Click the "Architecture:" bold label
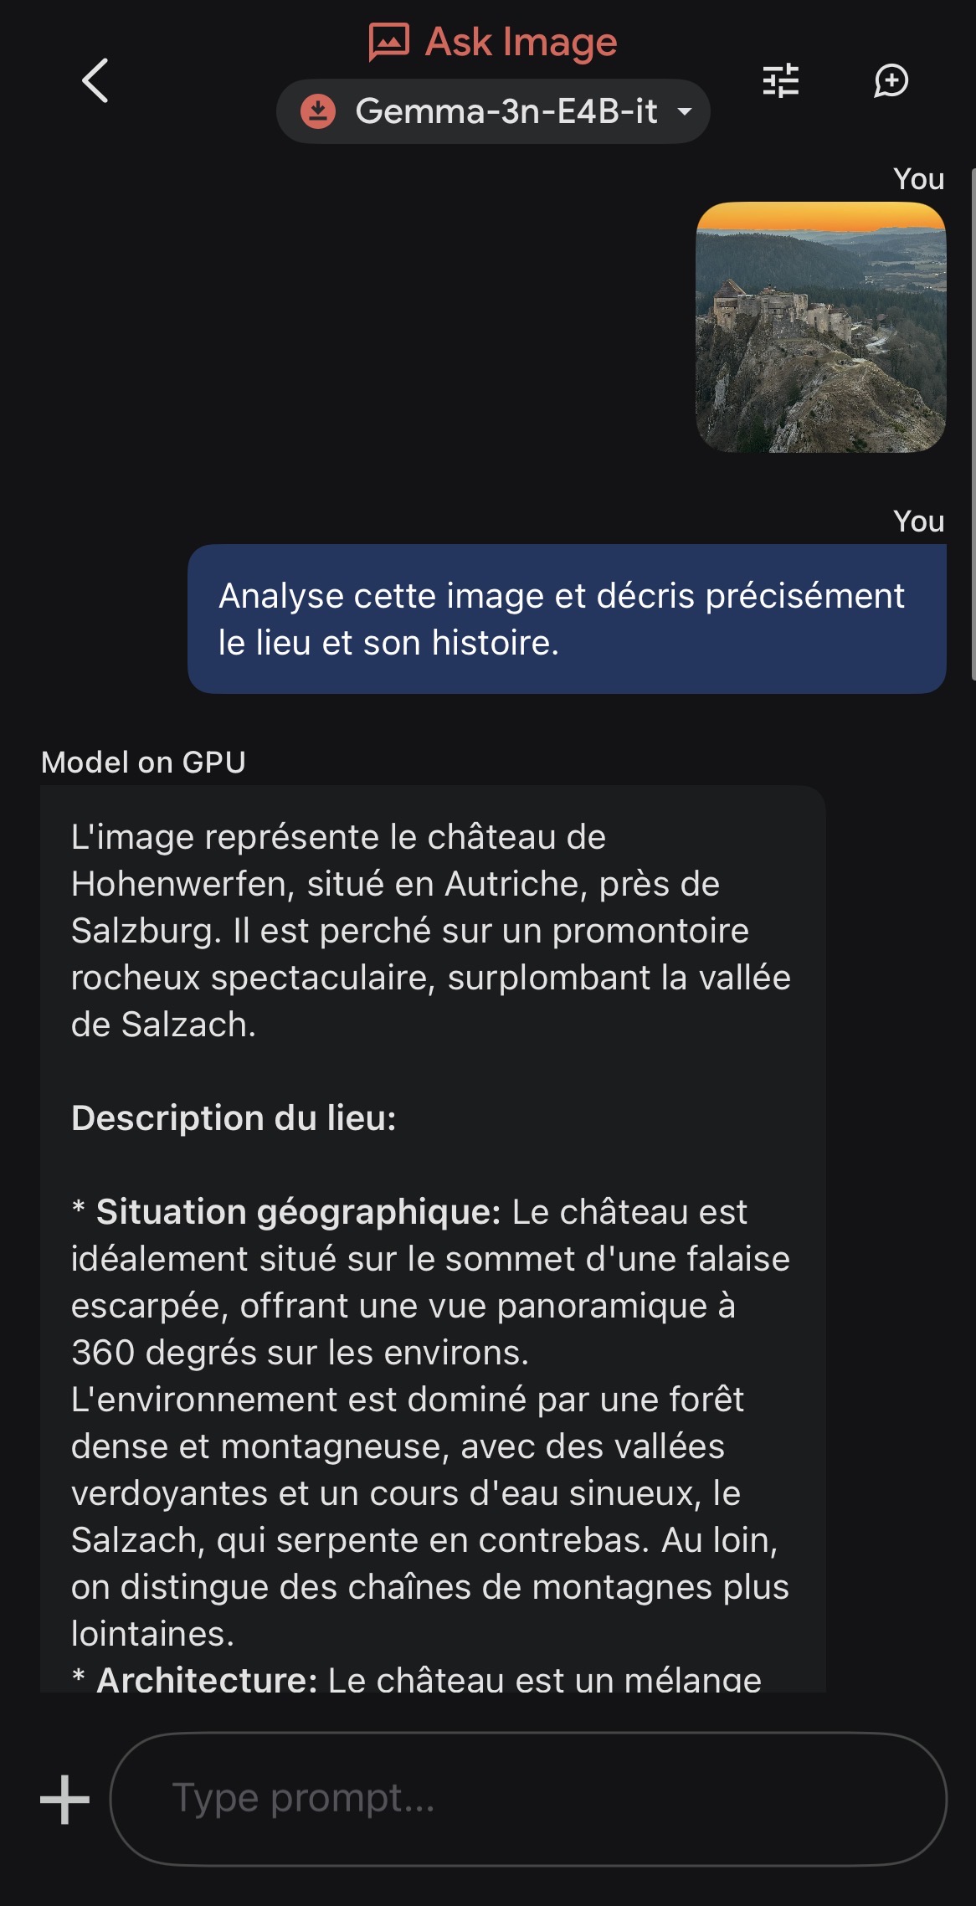This screenshot has width=976, height=1906. pyautogui.click(x=207, y=1679)
